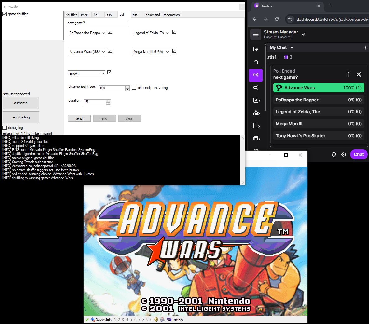Viewport: 369px width, 324px height.
Task: Open the Legend of Zelda game dropdown
Action: 151,33
